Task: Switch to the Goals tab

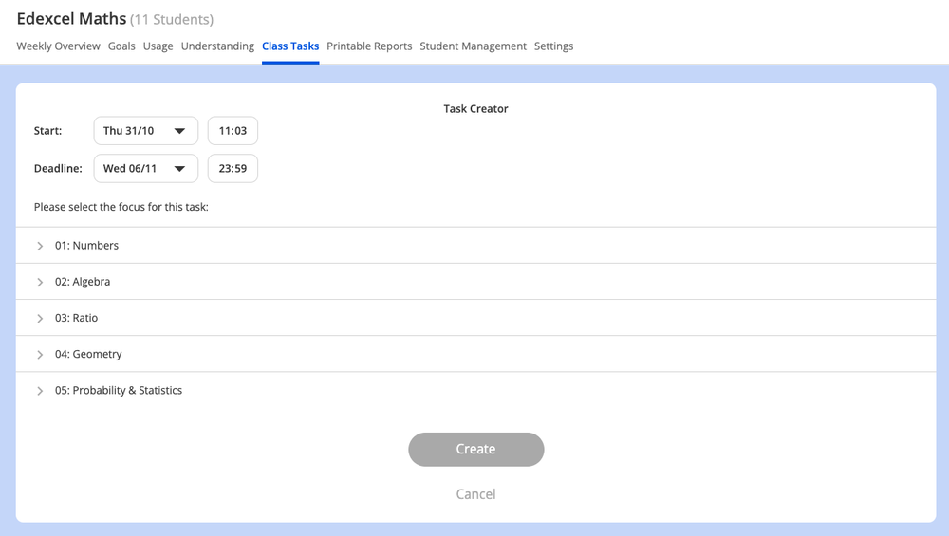Action: pos(121,46)
